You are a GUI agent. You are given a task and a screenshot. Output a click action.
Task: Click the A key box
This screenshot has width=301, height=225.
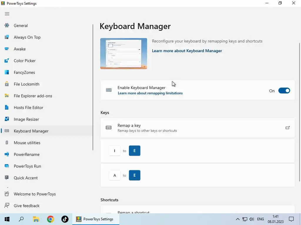115,175
